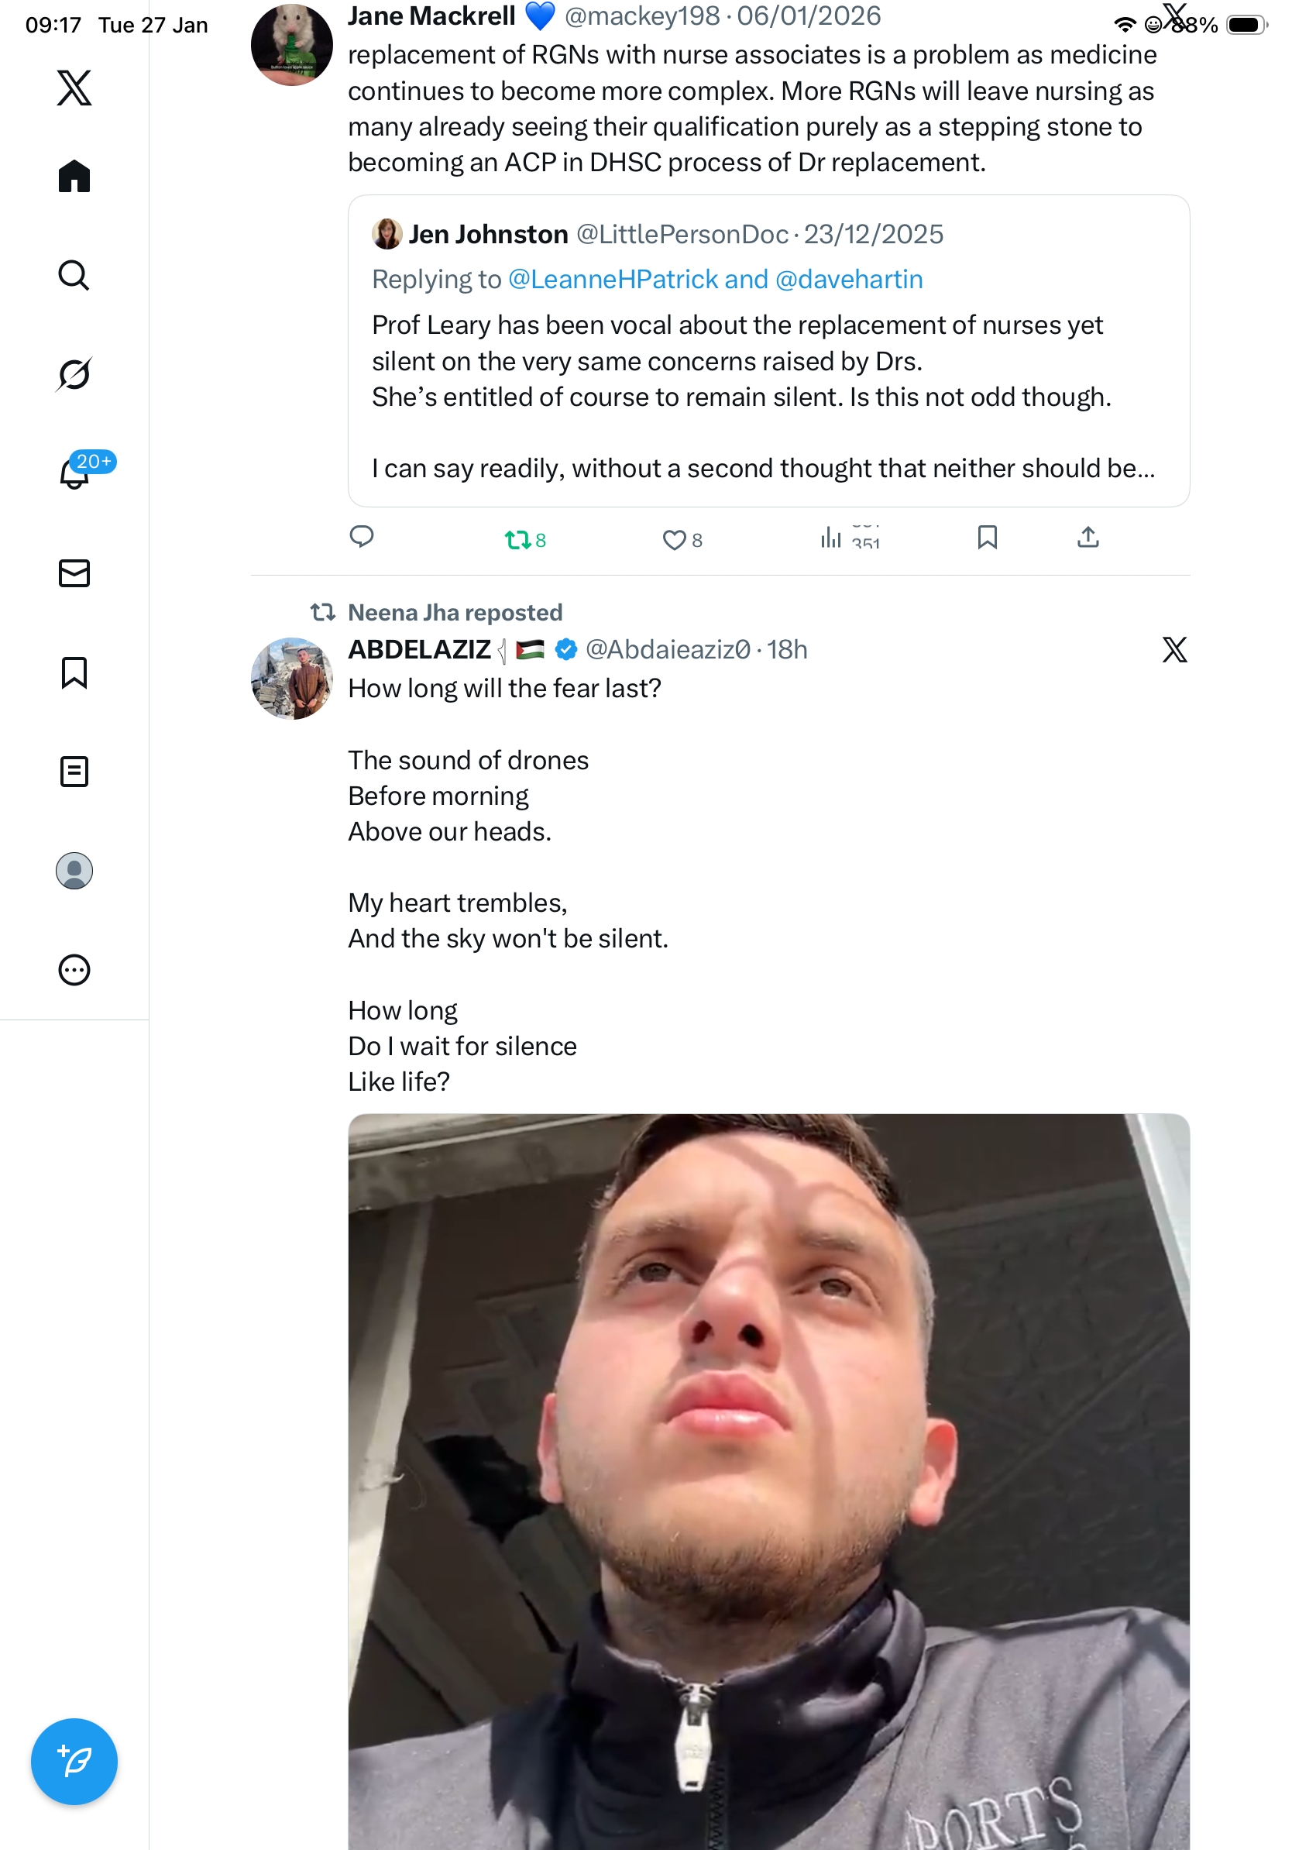Viewport: 1292px width, 1850px height.
Task: Open ABDELAZIZ's profile picture
Action: [291, 679]
